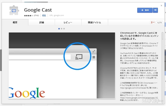Image resolution: width=166 pixels, height=106 pixels.
Task: Click the http://google.com/chromecast address in description
Action: [133, 88]
